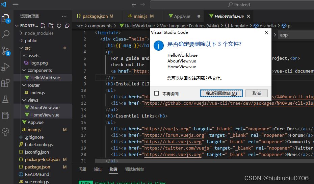Click the New File icon in explorer header
Viewport: 314px width, 184px height.
coord(43,26)
